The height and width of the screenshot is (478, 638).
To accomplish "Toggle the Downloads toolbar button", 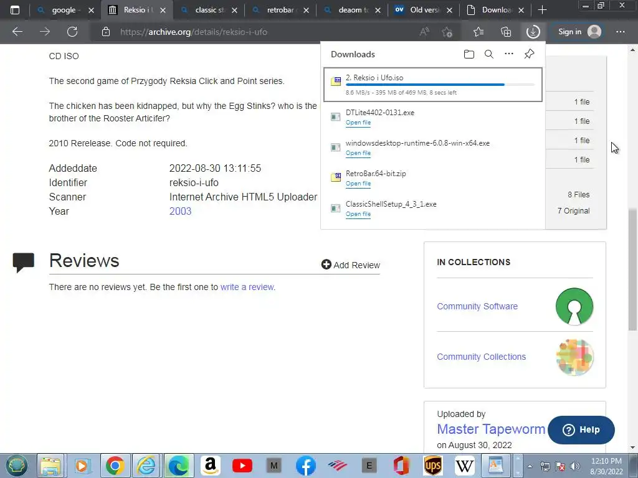I will (533, 32).
